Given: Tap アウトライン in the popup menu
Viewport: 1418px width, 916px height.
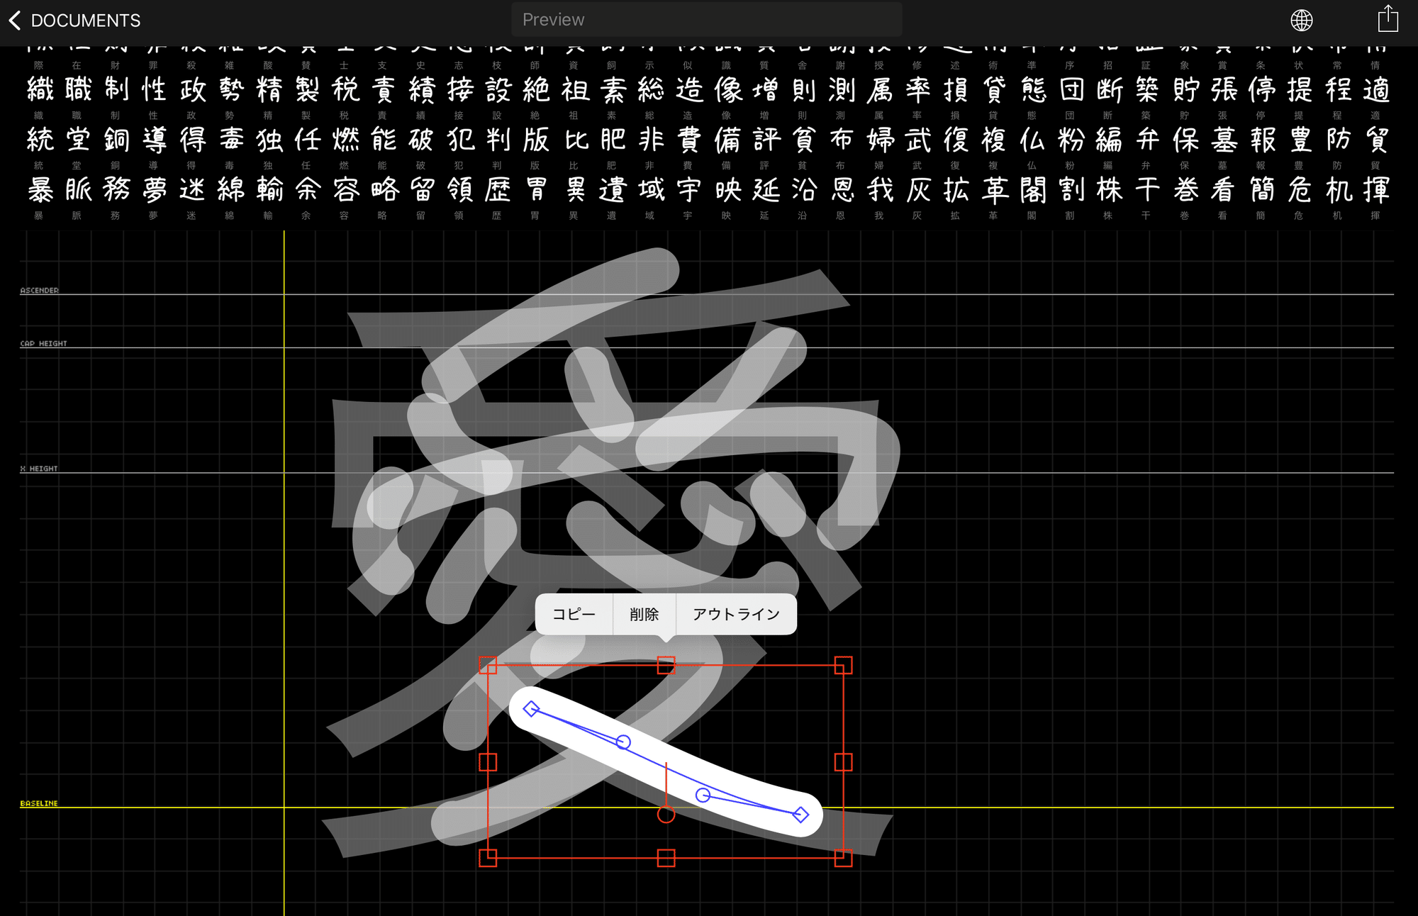Looking at the screenshot, I should pos(736,614).
